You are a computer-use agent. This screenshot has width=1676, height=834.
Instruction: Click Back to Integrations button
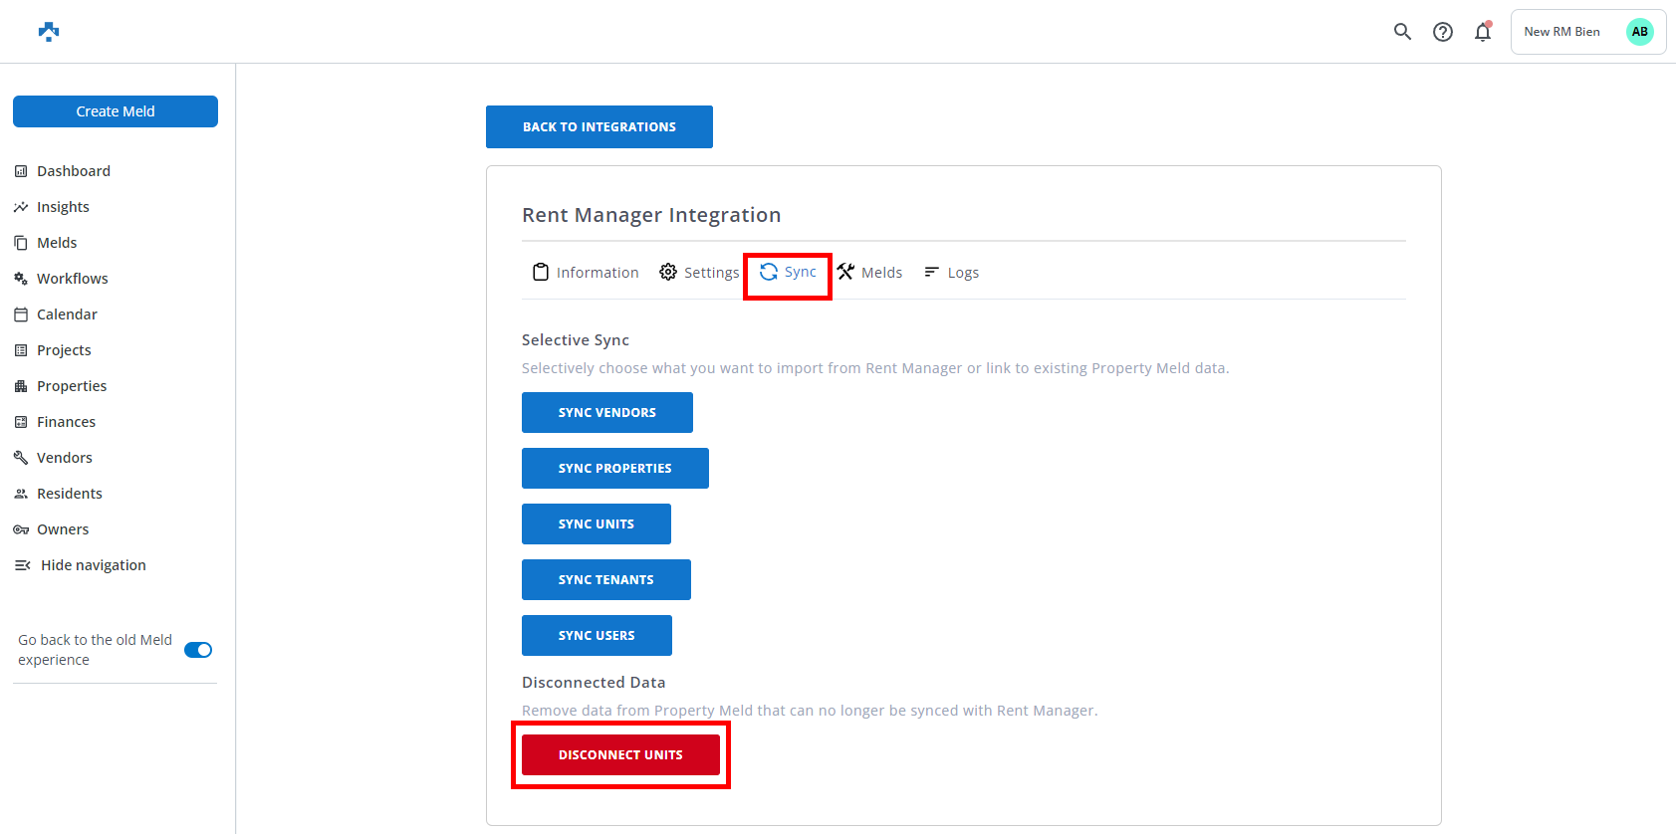[x=599, y=127]
